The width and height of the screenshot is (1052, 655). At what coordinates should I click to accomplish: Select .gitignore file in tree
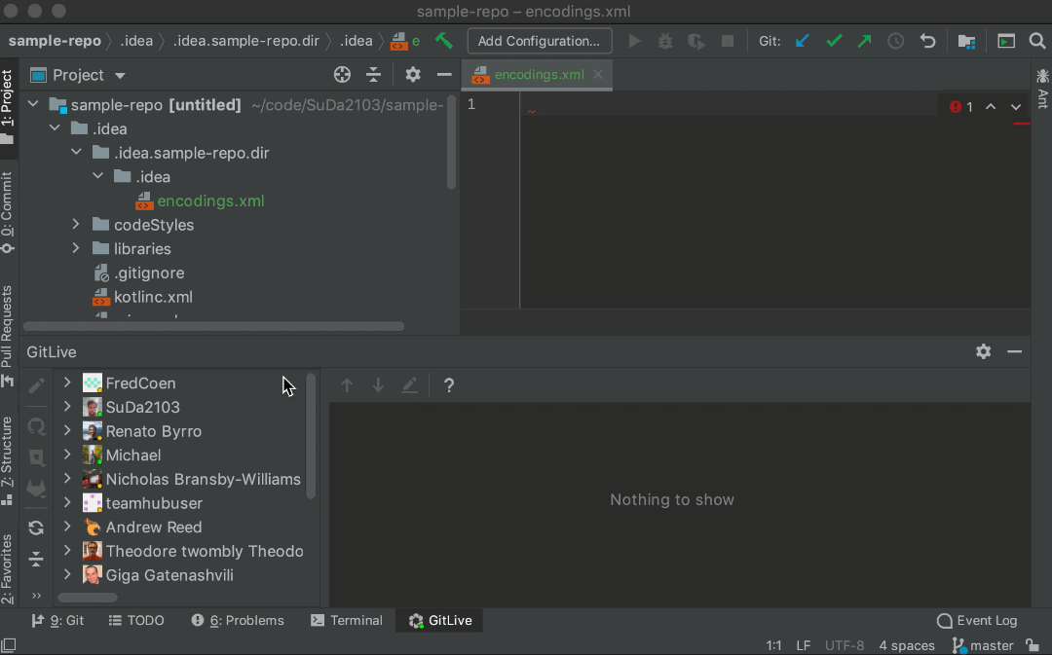[x=149, y=273]
